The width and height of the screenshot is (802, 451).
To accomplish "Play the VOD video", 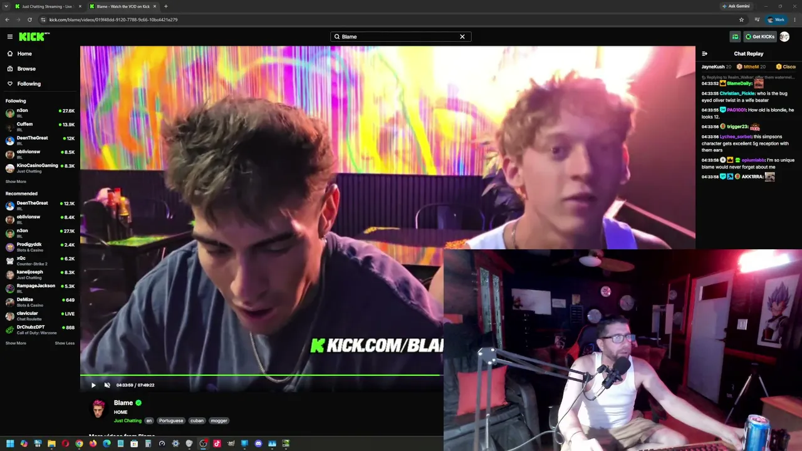I will (93, 385).
